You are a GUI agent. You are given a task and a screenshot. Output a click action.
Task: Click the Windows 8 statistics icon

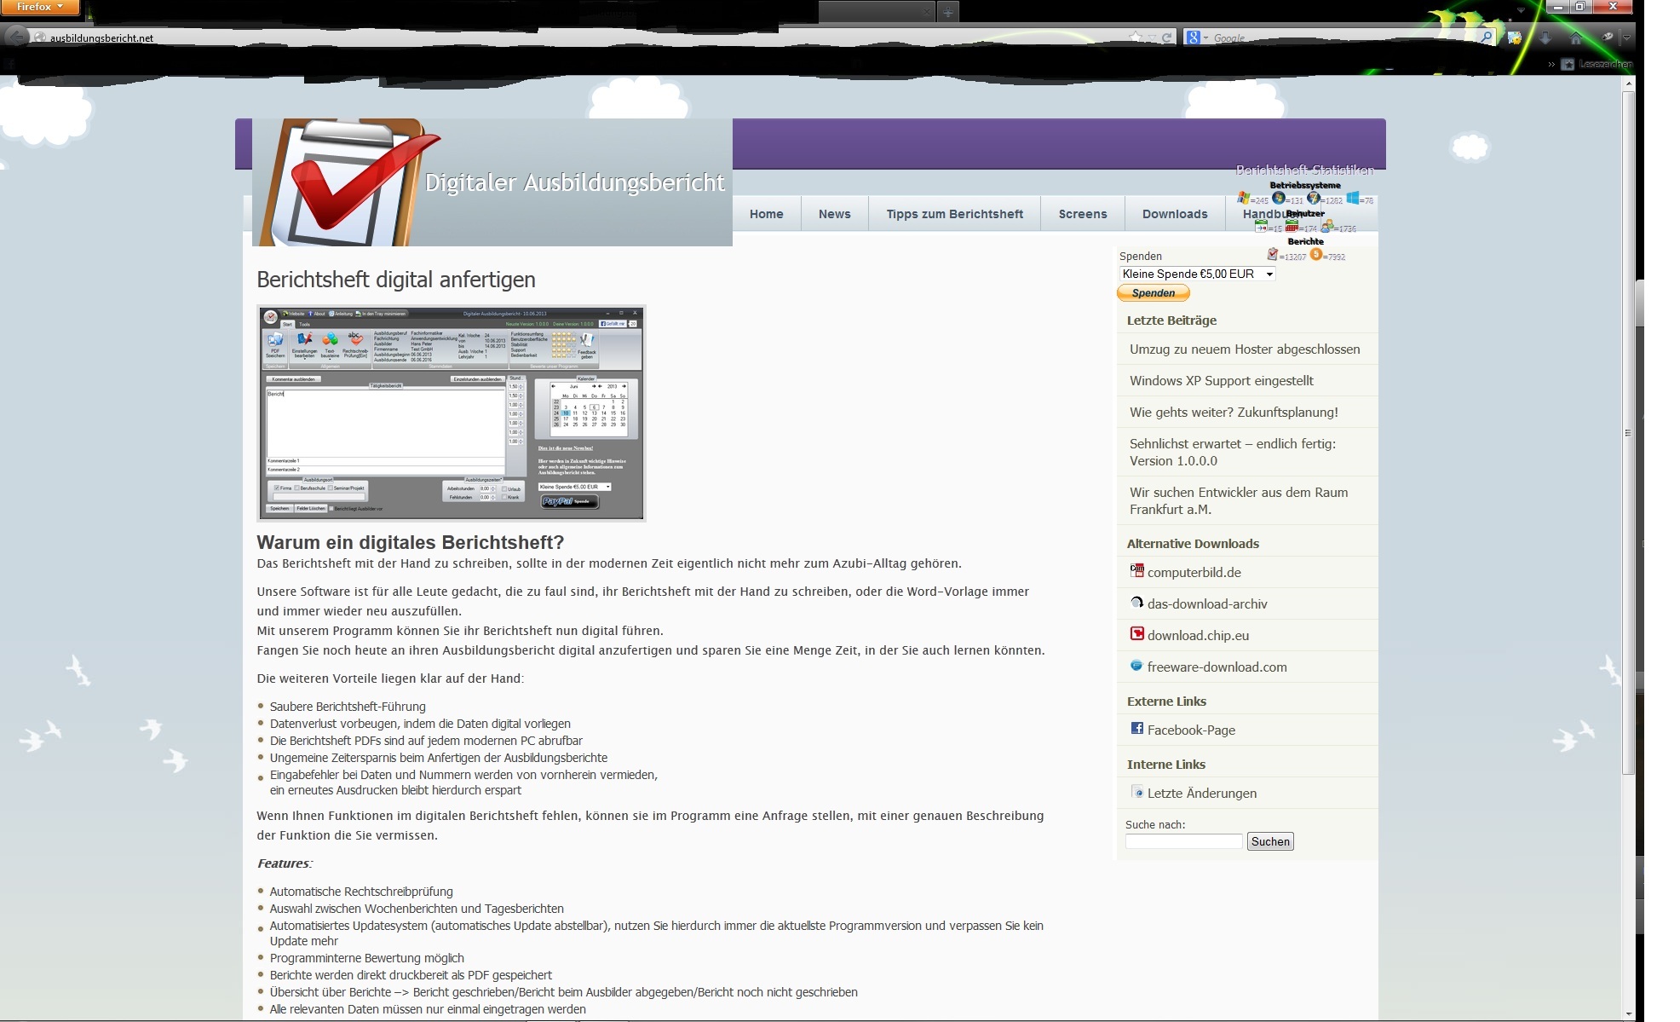point(1353,199)
